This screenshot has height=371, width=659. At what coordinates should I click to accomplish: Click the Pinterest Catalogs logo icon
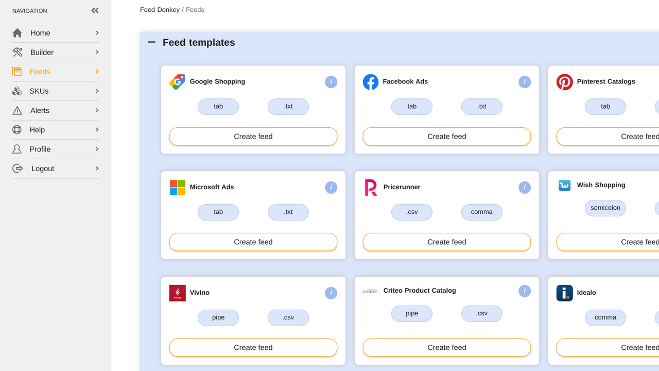pos(564,81)
